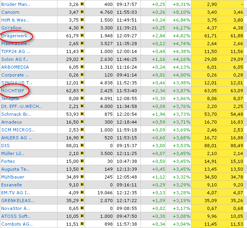Open the Drägerwerk.. stock link

16,36
